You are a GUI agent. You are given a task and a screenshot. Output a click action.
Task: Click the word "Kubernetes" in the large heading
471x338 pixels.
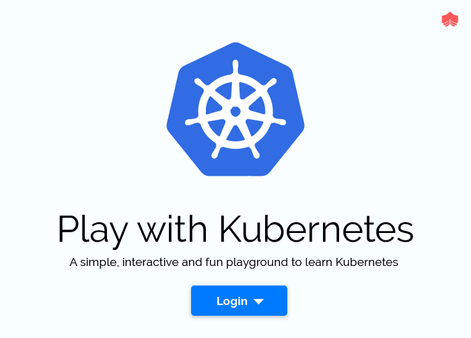point(316,230)
